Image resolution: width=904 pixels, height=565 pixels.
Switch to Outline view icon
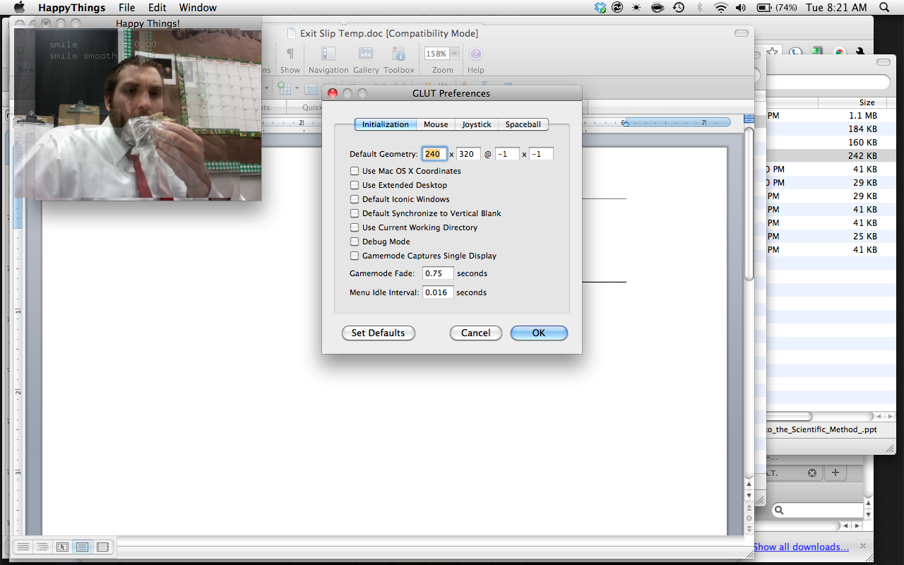(42, 547)
